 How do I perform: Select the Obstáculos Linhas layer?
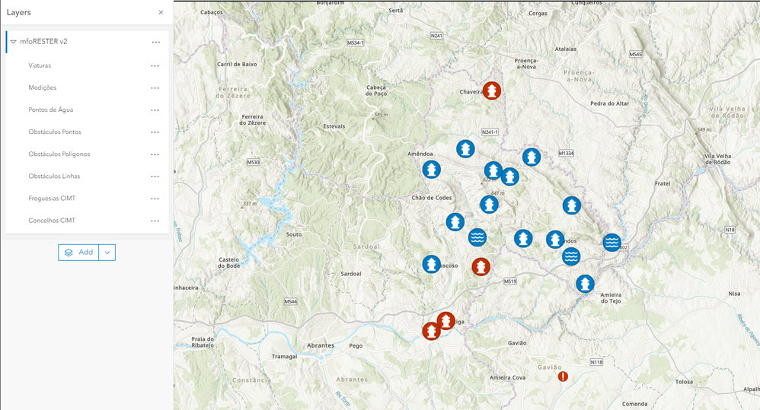(x=54, y=176)
